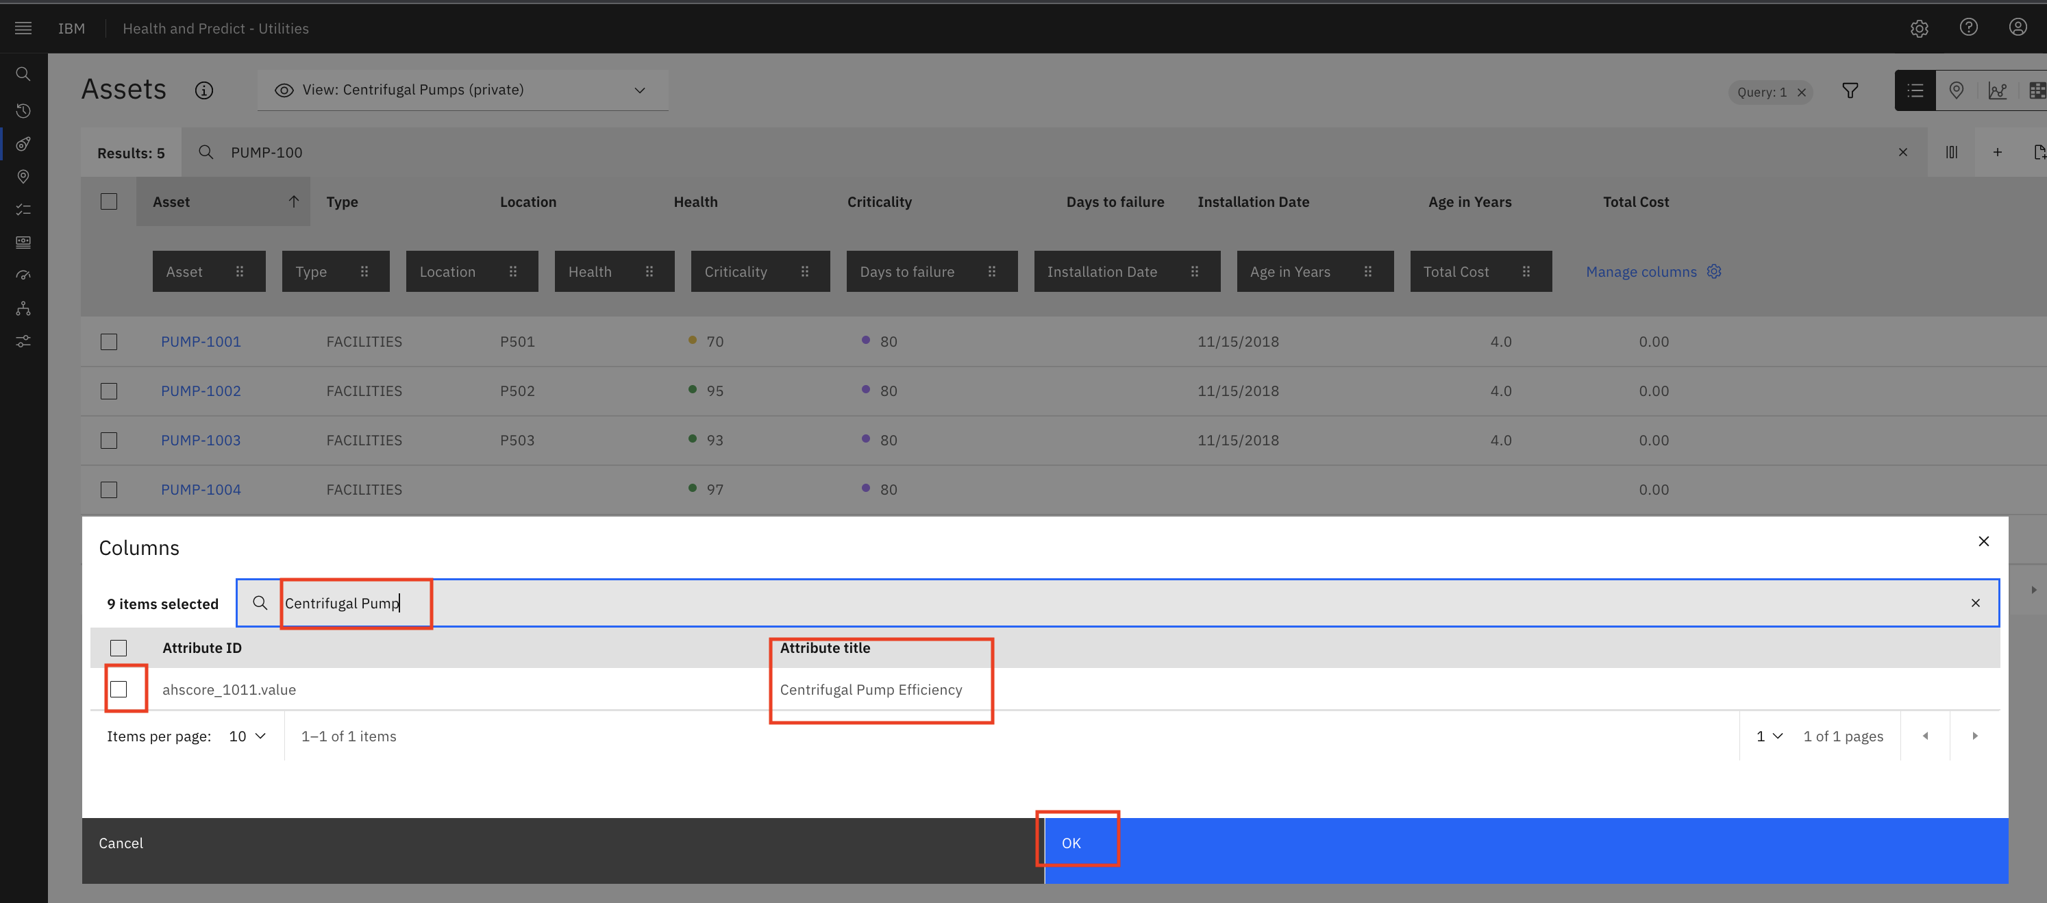This screenshot has width=2047, height=903.
Task: Close the Columns dialog
Action: (x=1983, y=541)
